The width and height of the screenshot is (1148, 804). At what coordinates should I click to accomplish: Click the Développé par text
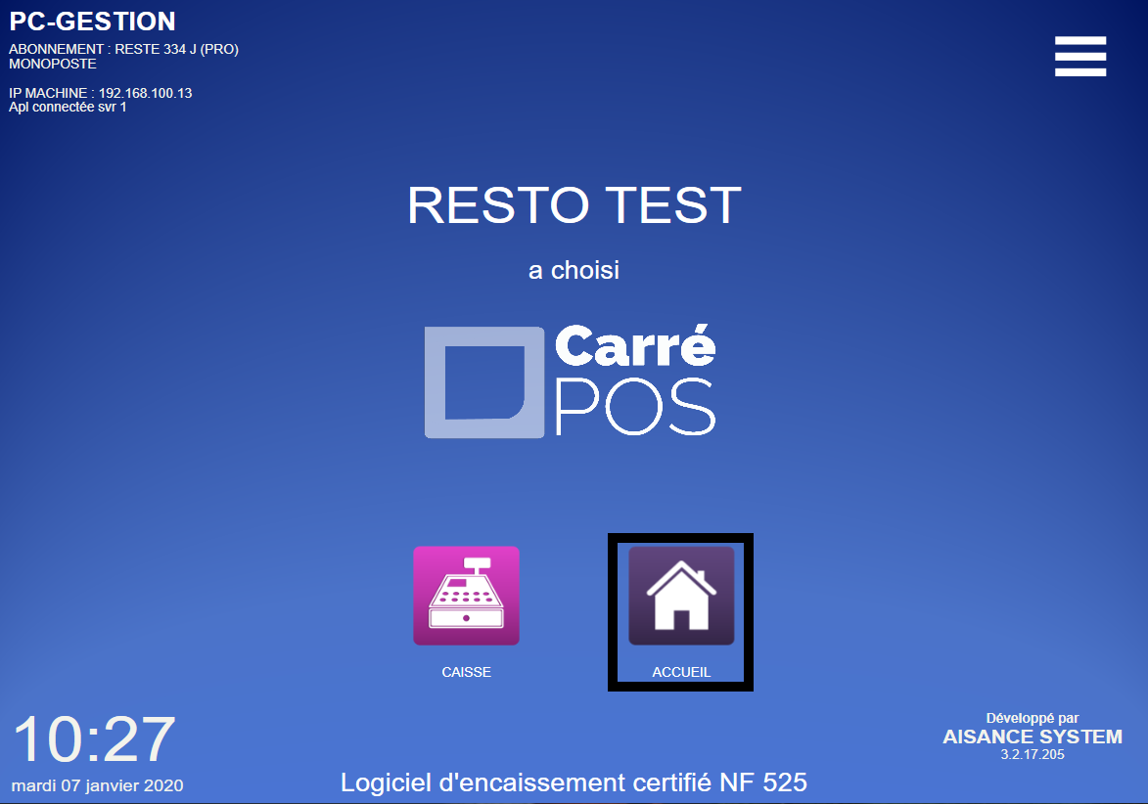[x=1033, y=718]
